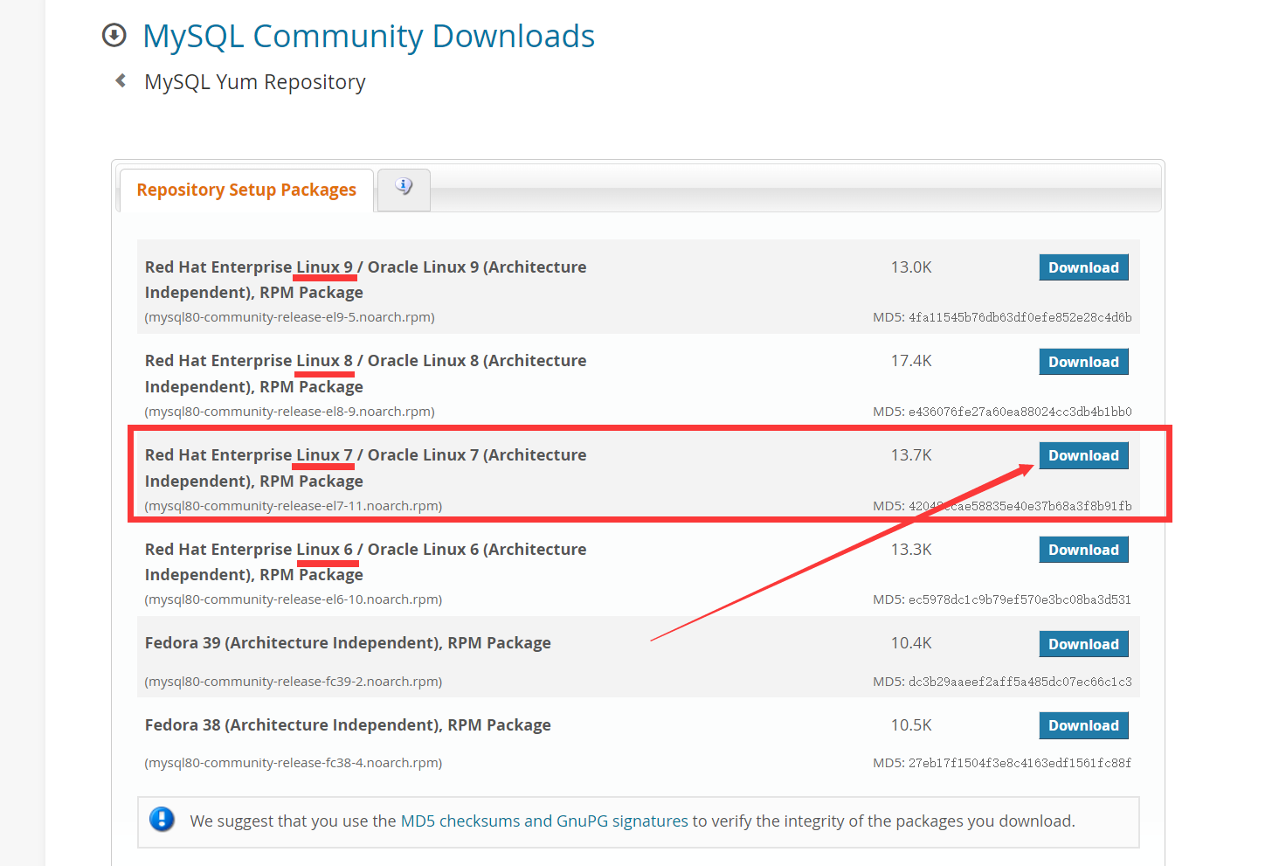Download the Enterprise Linux 7 RPM package
The width and height of the screenshot is (1279, 866).
coord(1083,455)
